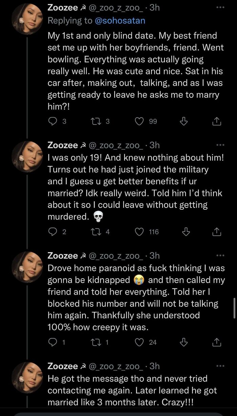Open more options on 'Drove home paranoid' tweet

tap(221, 256)
